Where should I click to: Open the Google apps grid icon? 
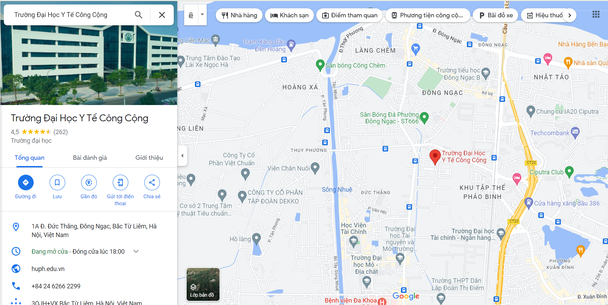click(596, 15)
